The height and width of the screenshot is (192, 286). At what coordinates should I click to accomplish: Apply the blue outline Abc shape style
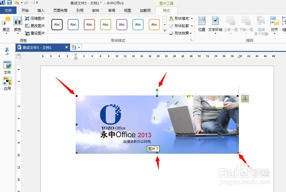73,24
